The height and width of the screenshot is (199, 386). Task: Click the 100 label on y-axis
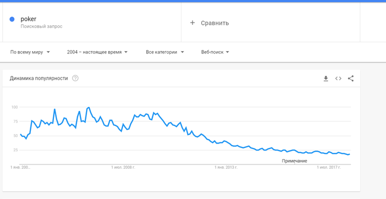tap(14, 107)
